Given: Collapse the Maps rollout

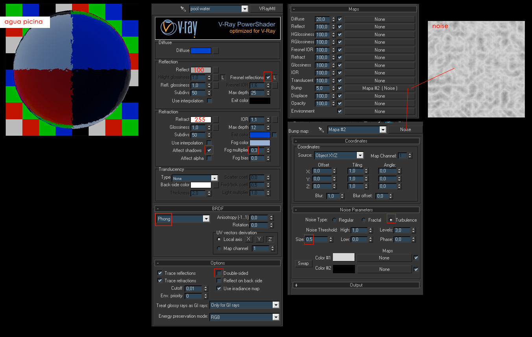Looking at the screenshot, I should (x=354, y=9).
